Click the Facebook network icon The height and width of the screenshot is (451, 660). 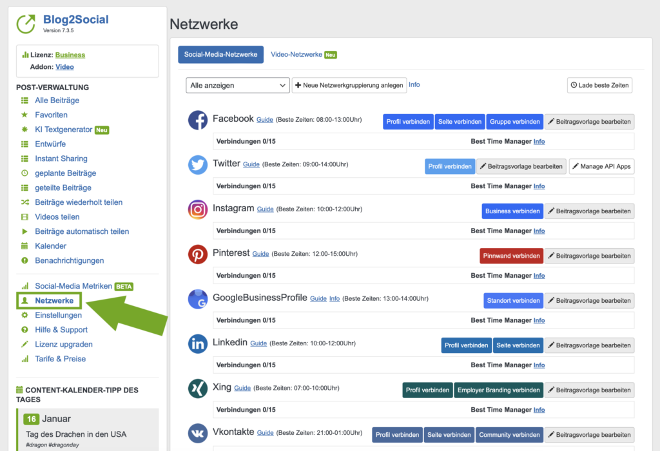[198, 120]
